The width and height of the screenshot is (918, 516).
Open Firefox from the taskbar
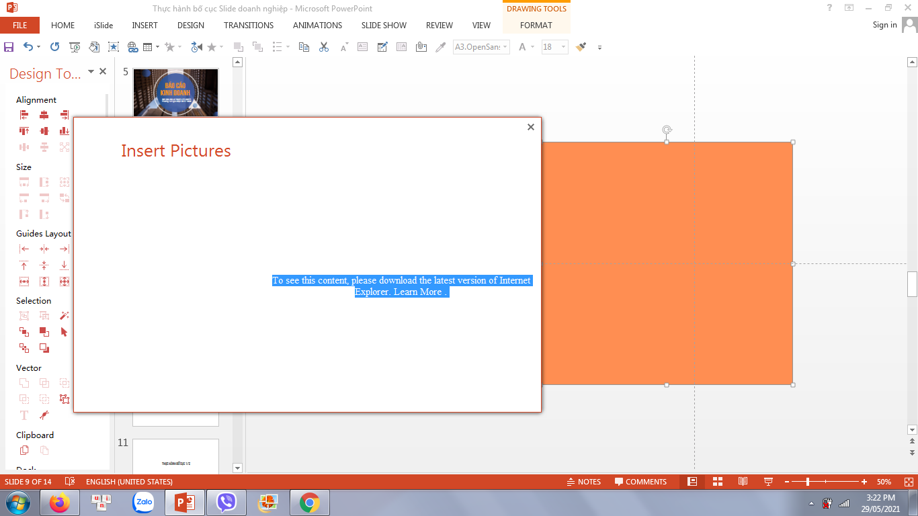pos(60,503)
